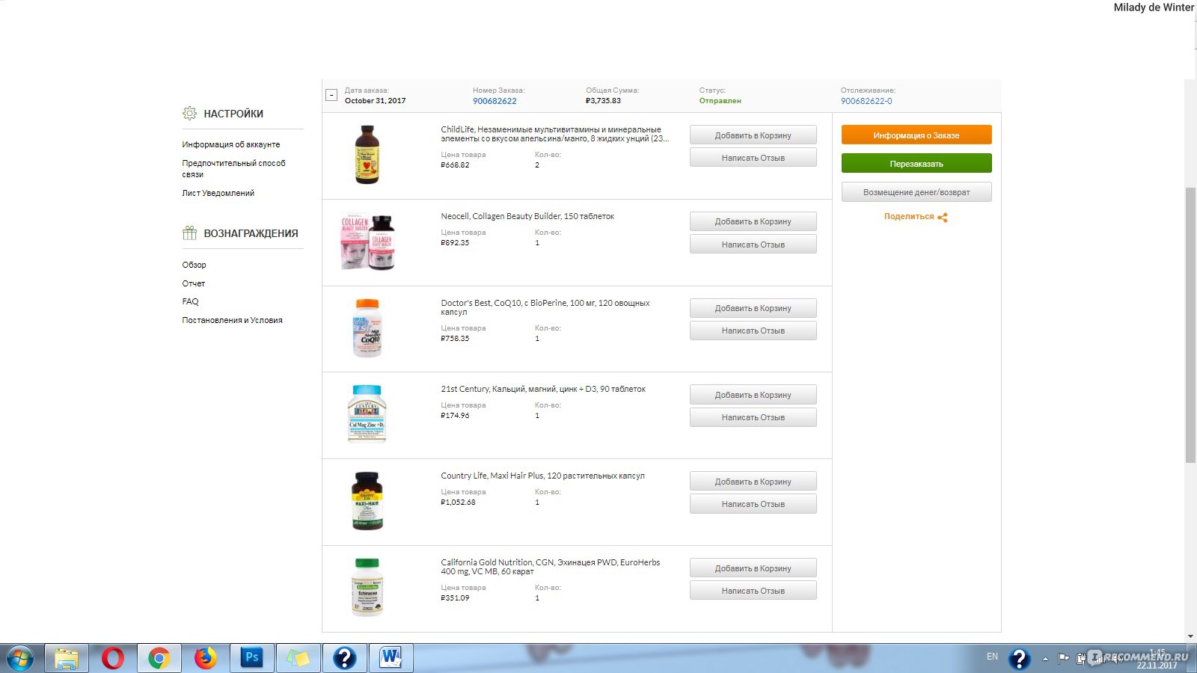Collapse the order from October 31, 2017
1197x673 pixels.
(x=331, y=95)
